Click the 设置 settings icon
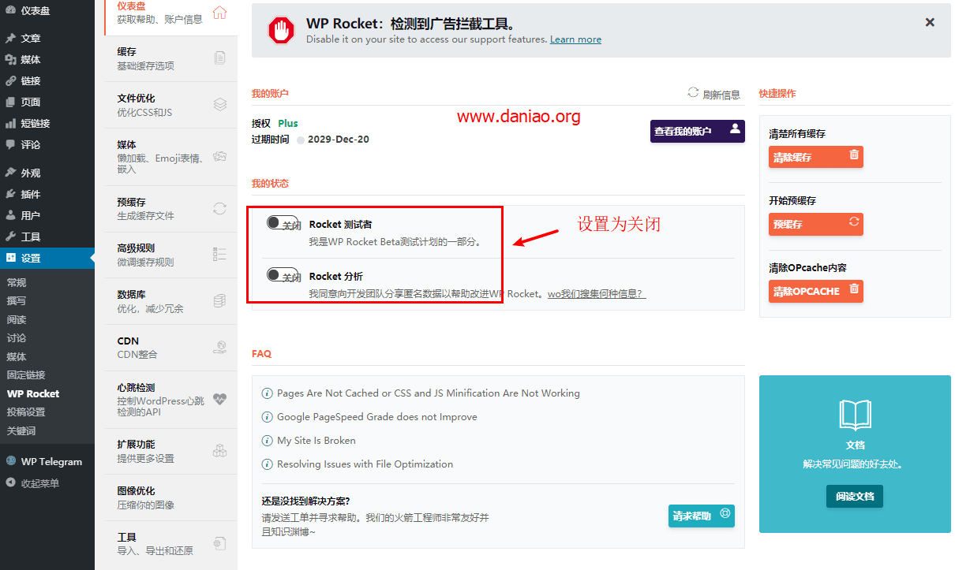Image resolution: width=955 pixels, height=570 pixels. point(10,258)
